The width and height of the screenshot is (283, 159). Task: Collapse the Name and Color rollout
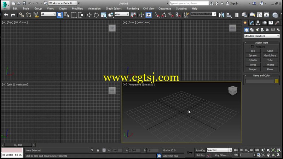click(261, 76)
